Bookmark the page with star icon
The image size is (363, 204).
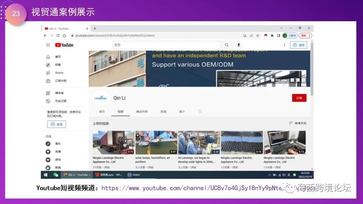click(258, 35)
